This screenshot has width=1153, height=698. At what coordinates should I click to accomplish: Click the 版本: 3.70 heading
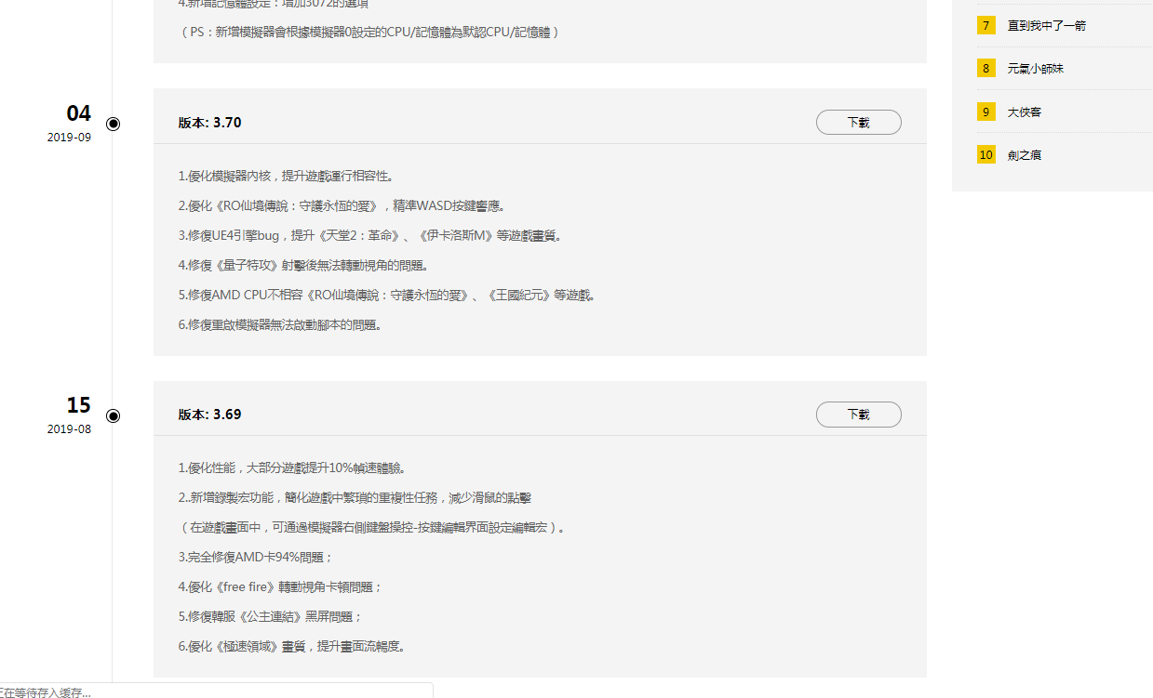point(210,123)
